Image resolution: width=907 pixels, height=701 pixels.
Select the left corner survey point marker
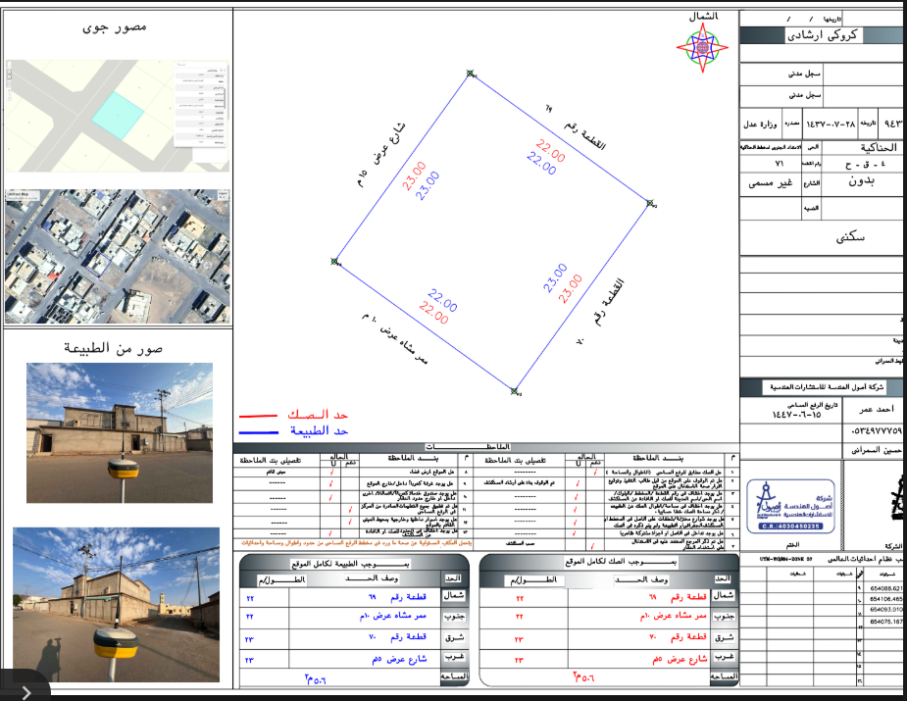click(334, 262)
